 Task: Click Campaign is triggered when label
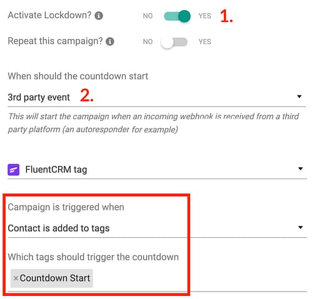tap(66, 207)
